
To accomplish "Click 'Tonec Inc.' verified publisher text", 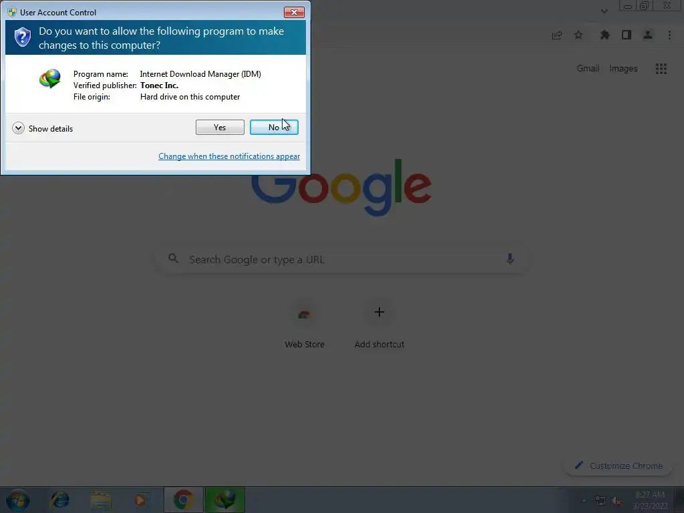I will coord(159,85).
